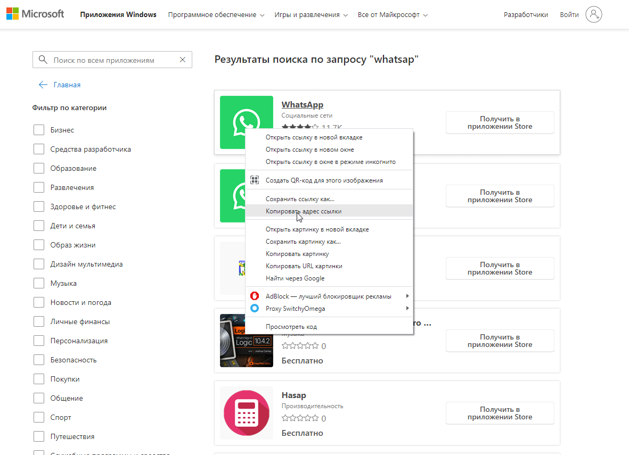
Task: Check the Общение filter
Action: tap(39, 398)
